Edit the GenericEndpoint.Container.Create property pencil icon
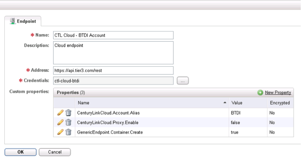301x159 pixels. [x=60, y=132]
